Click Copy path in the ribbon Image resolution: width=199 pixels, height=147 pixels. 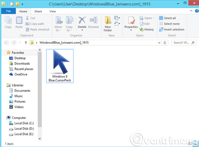(35, 24)
